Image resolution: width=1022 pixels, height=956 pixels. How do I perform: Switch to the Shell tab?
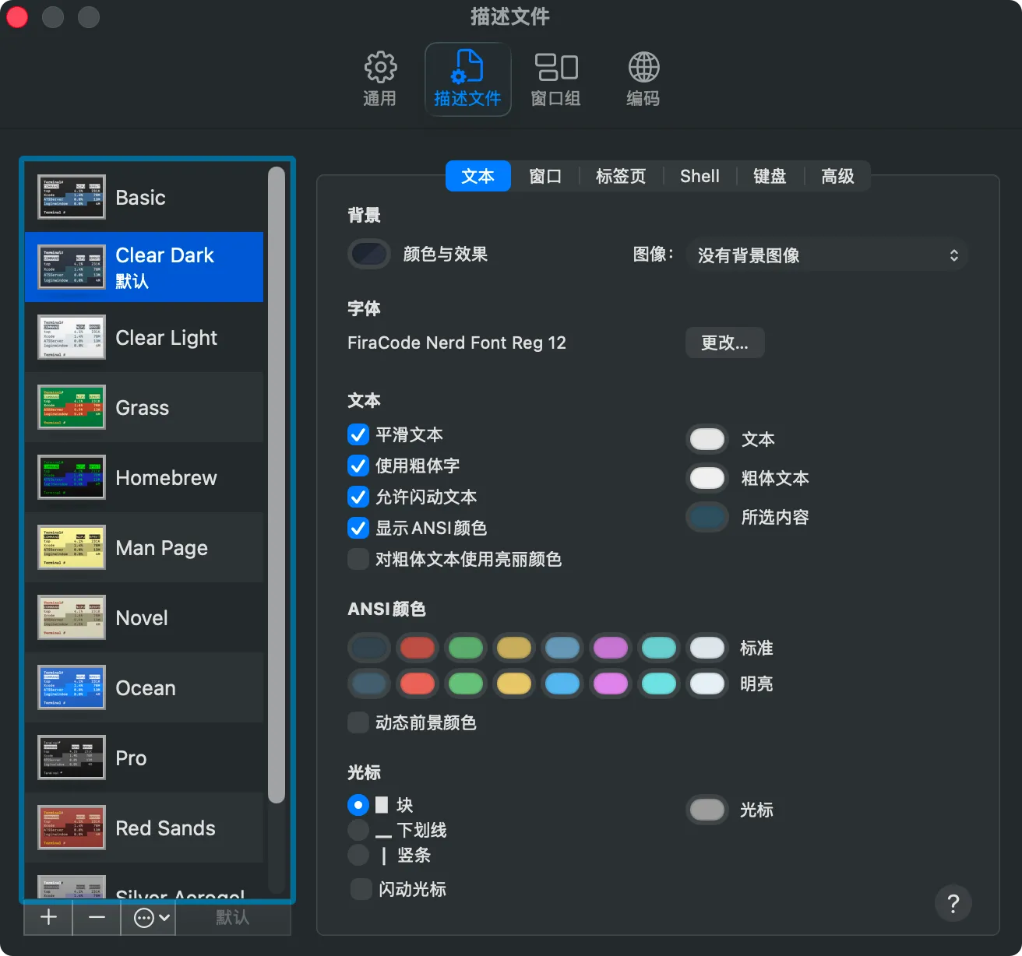pos(699,176)
